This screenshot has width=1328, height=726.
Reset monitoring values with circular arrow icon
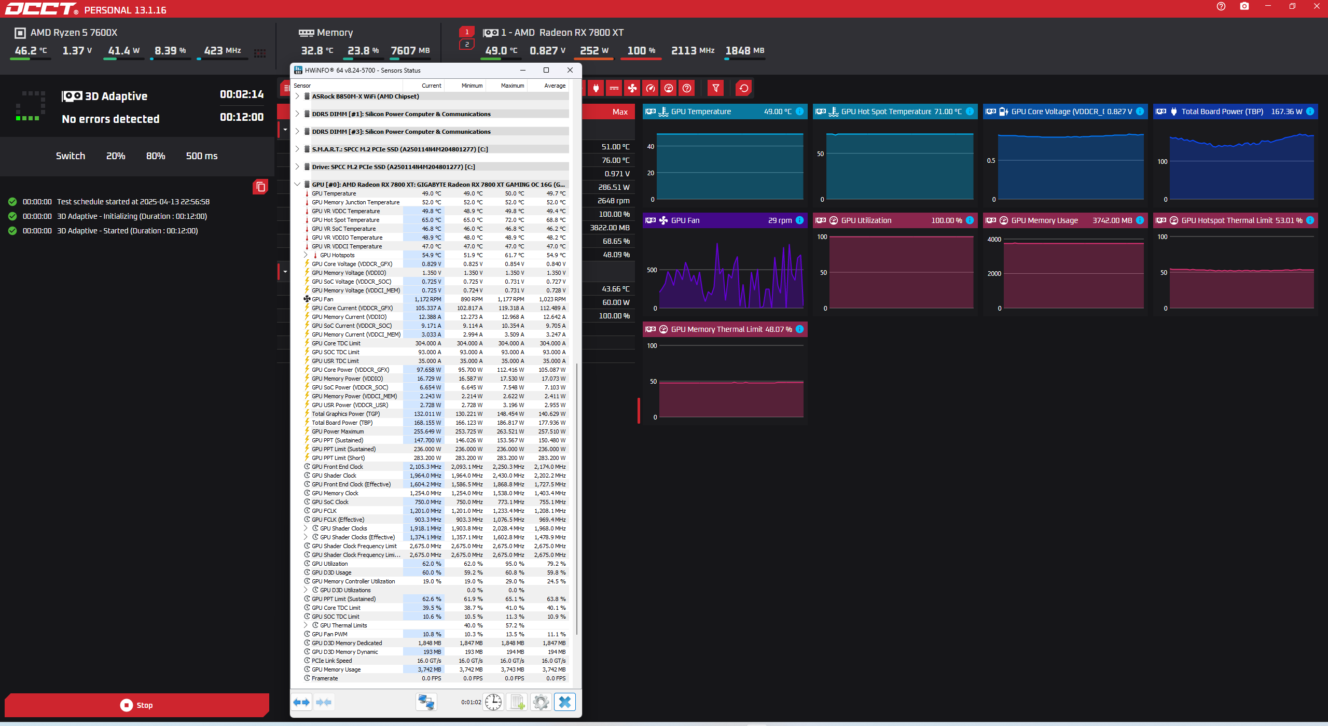(744, 88)
